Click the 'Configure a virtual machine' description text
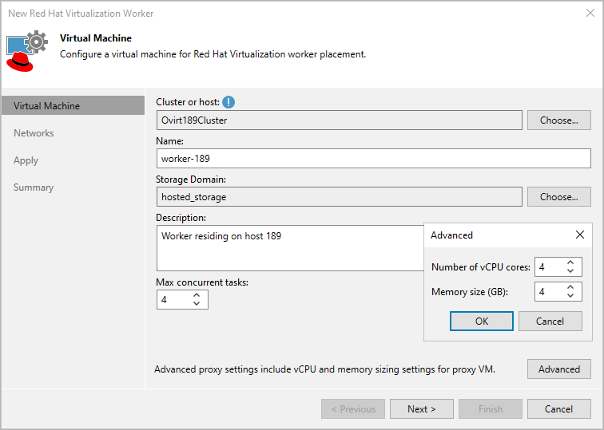604x430 pixels. [213, 54]
